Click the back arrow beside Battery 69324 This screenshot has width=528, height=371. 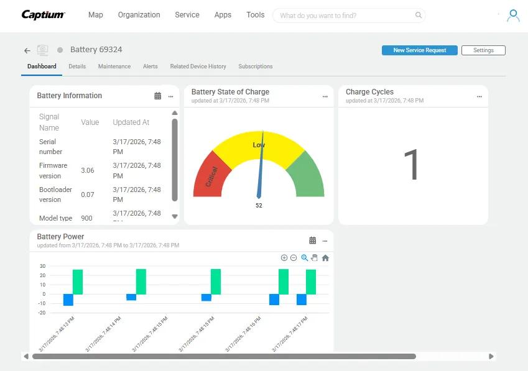27,50
